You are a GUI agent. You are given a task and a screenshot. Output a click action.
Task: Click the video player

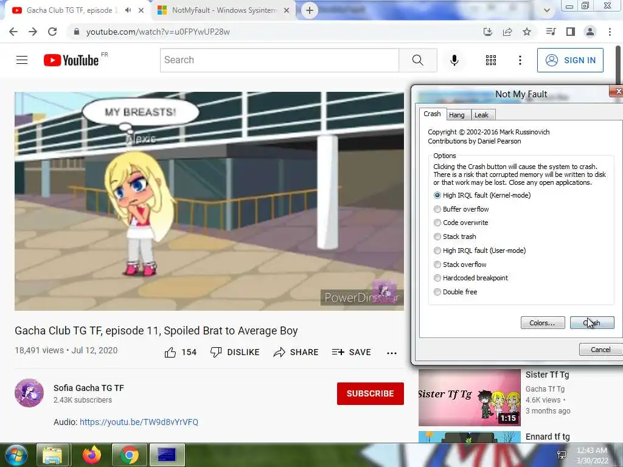[x=209, y=201]
